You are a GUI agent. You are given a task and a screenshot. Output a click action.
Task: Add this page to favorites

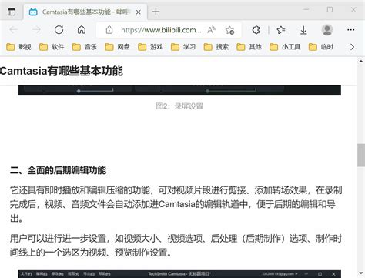click(x=229, y=30)
